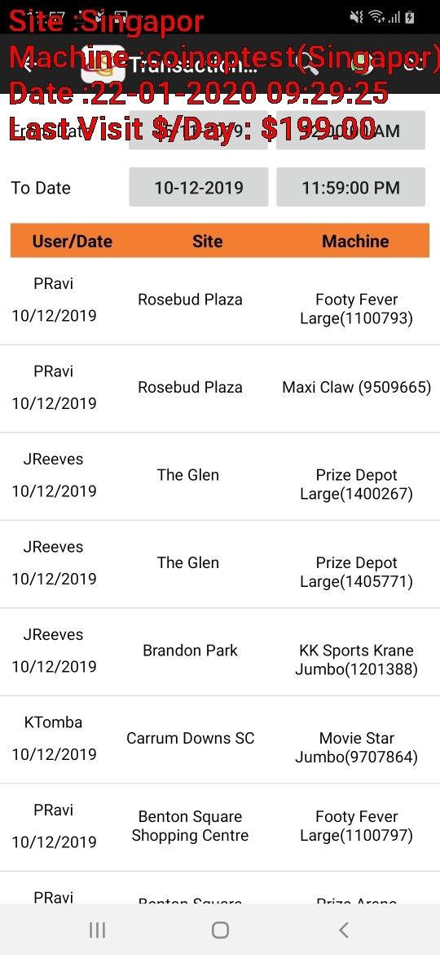440x955 pixels.
Task: Tap the Android home button
Action: [x=220, y=930]
